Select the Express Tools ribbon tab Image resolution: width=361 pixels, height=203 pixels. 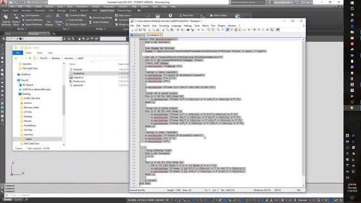pyautogui.click(x=107, y=10)
